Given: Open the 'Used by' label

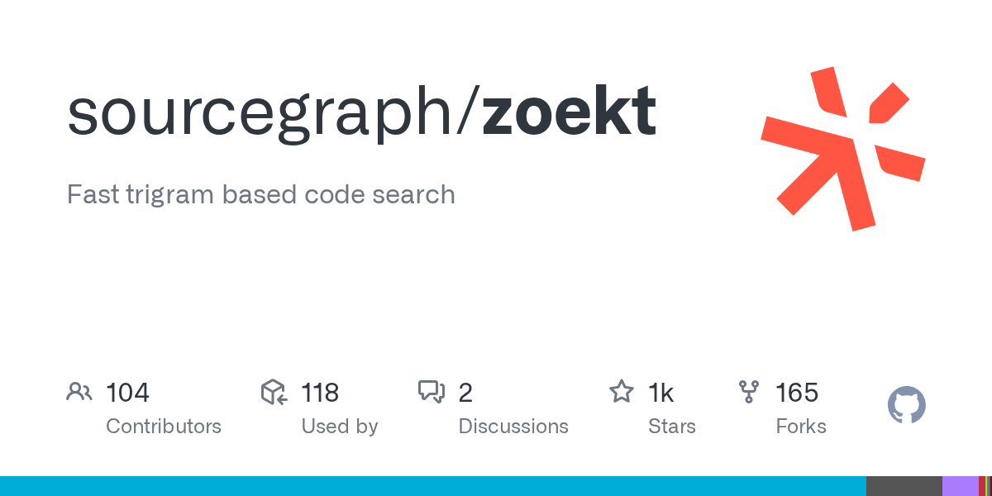Looking at the screenshot, I should click(x=340, y=427).
